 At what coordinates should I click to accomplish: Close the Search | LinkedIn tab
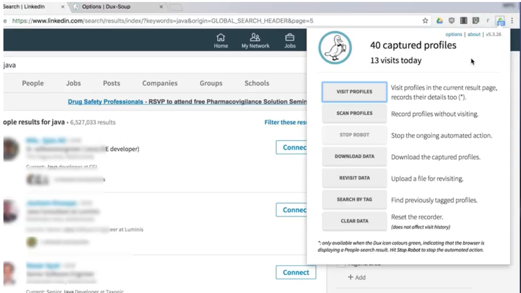coord(63,7)
